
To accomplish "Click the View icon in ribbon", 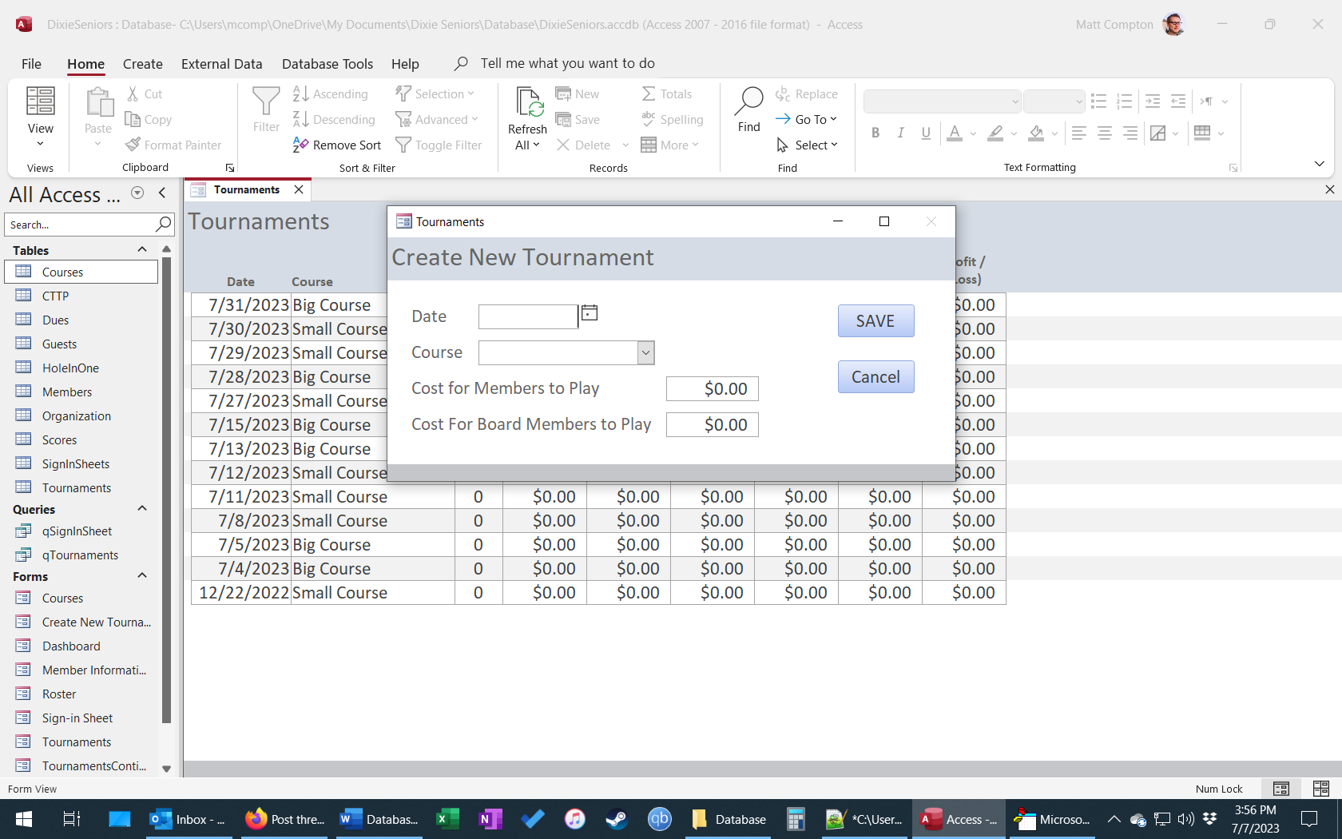I will pos(40,101).
